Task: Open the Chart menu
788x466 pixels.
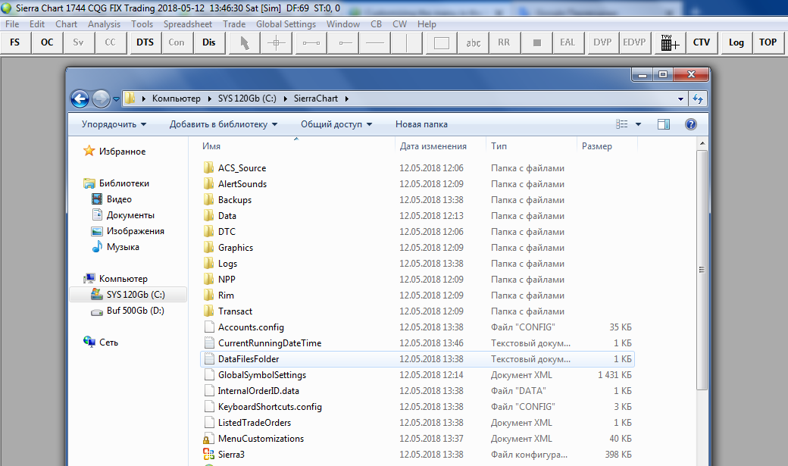Action: (x=67, y=24)
